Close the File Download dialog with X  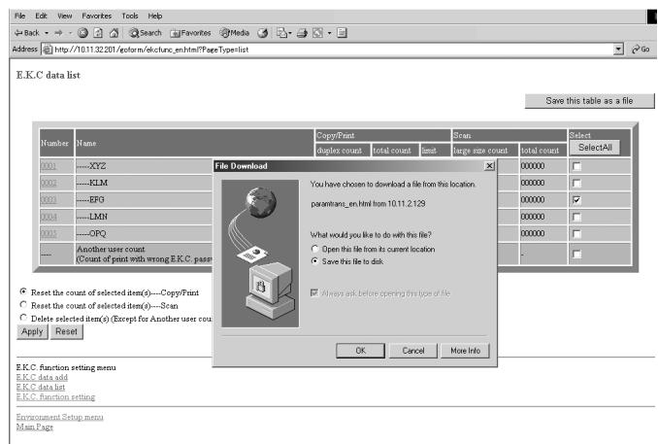489,166
